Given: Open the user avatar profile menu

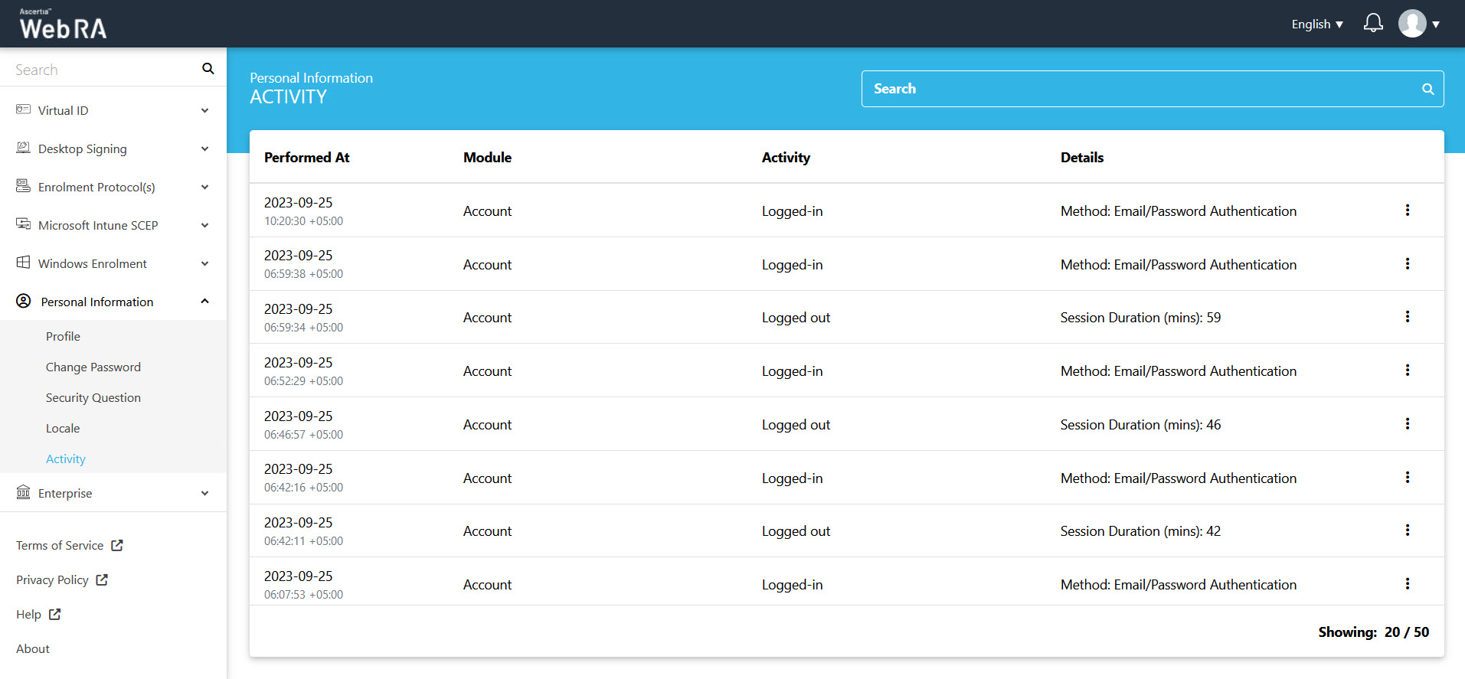Looking at the screenshot, I should coord(1418,24).
